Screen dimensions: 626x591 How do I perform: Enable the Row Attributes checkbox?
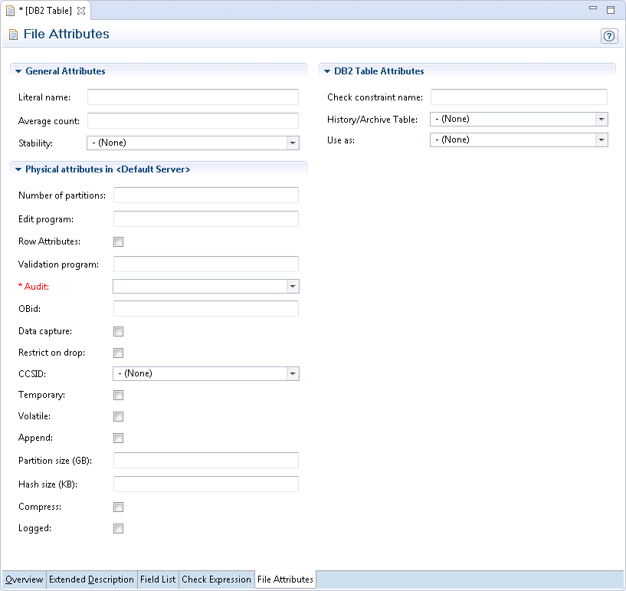[x=118, y=242]
